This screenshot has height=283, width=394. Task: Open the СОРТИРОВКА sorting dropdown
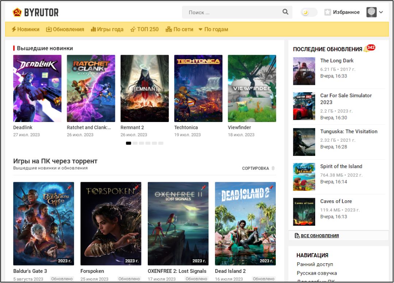[258, 168]
